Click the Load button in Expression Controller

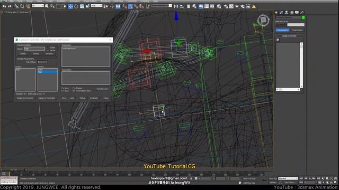[x=72, y=98]
